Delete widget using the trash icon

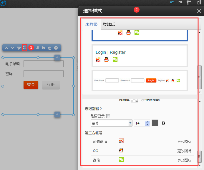49,48
